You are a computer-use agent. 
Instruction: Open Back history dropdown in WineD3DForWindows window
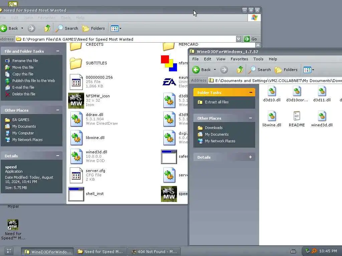(215, 70)
